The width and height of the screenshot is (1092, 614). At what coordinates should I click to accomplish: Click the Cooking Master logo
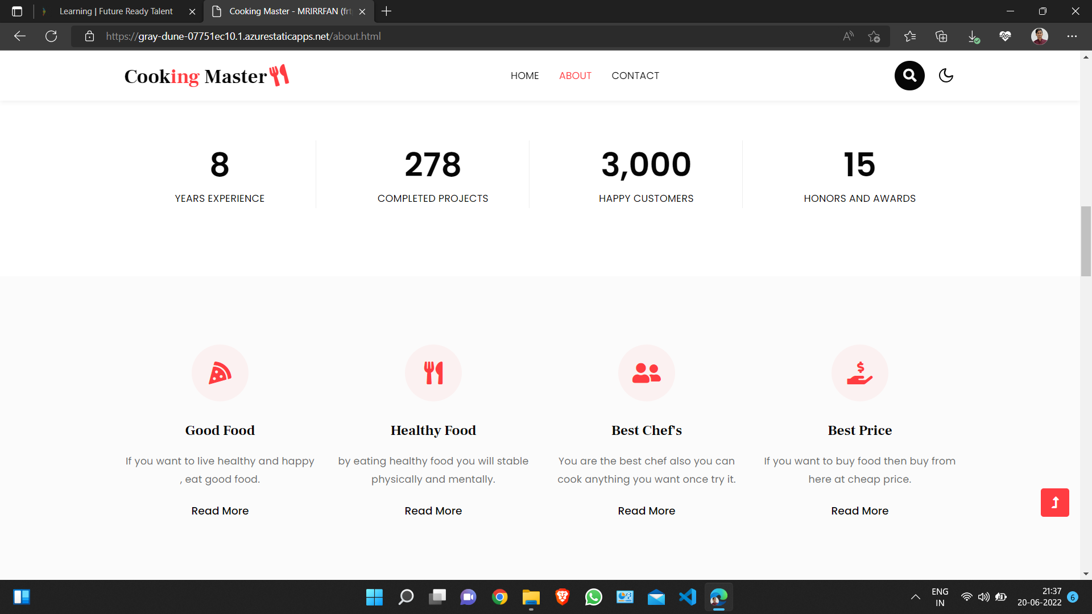tap(206, 76)
